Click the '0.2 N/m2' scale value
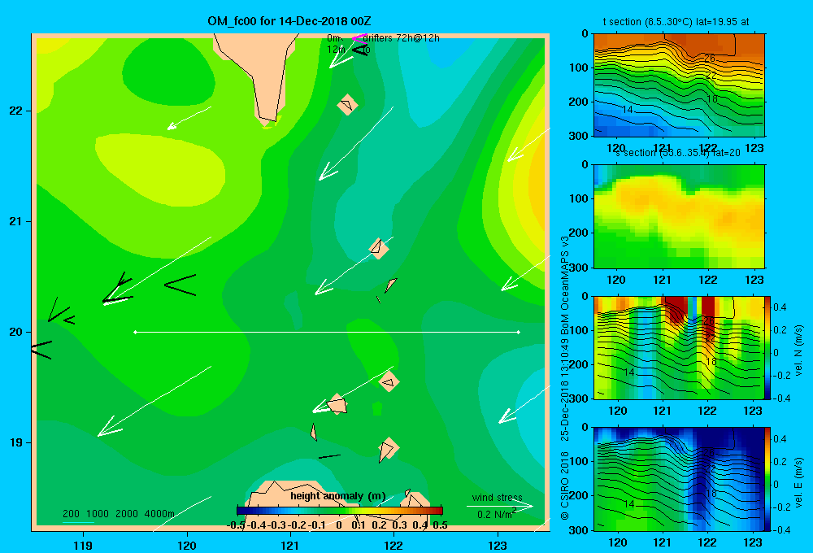Screen dimensions: 813x553 [x=496, y=514]
